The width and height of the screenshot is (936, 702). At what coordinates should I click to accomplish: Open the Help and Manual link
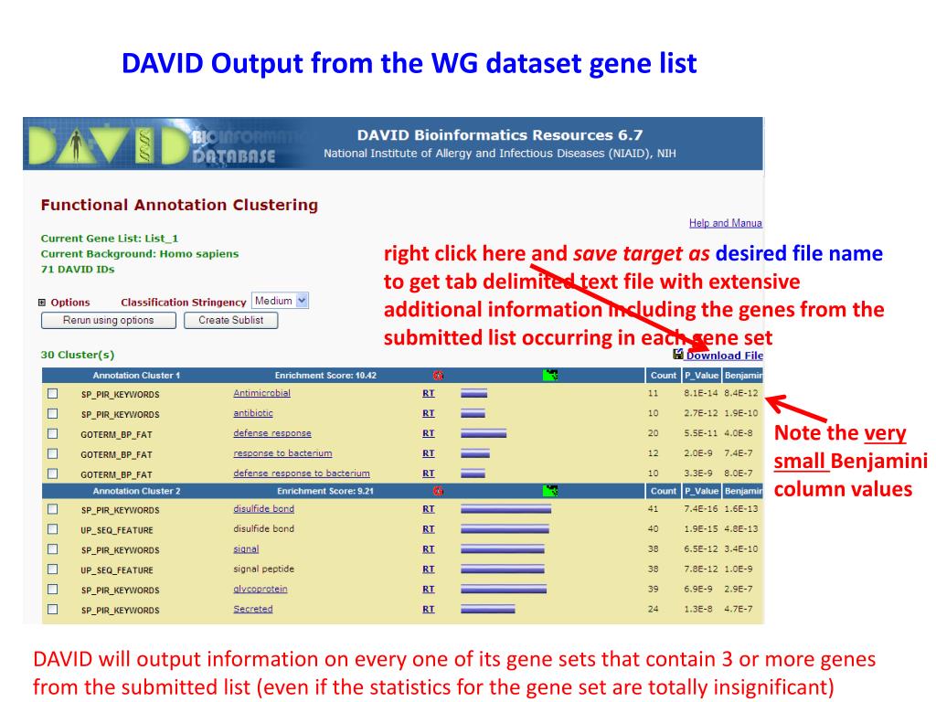tap(725, 223)
